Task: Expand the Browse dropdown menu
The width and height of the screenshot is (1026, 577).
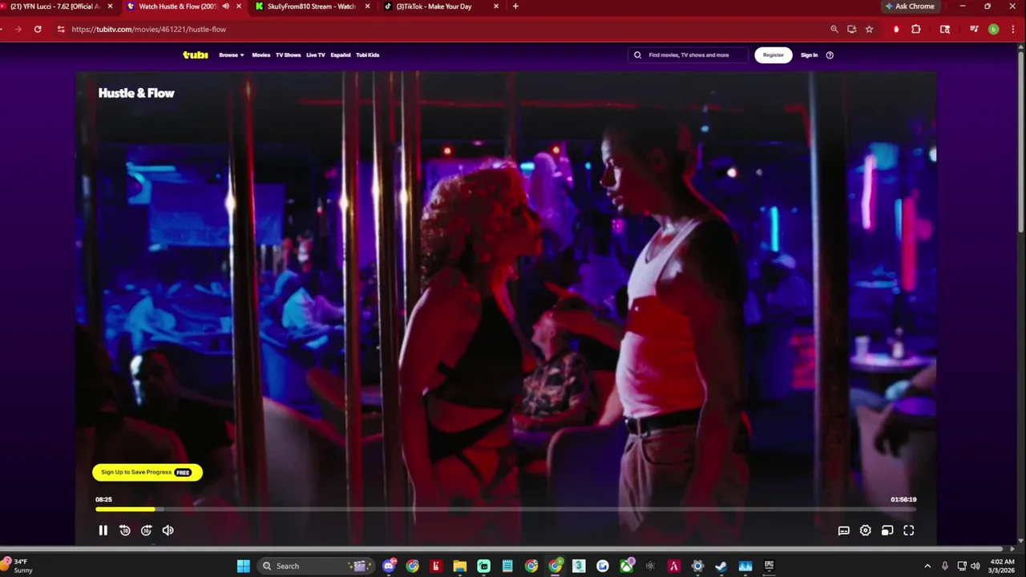Action: tap(232, 55)
